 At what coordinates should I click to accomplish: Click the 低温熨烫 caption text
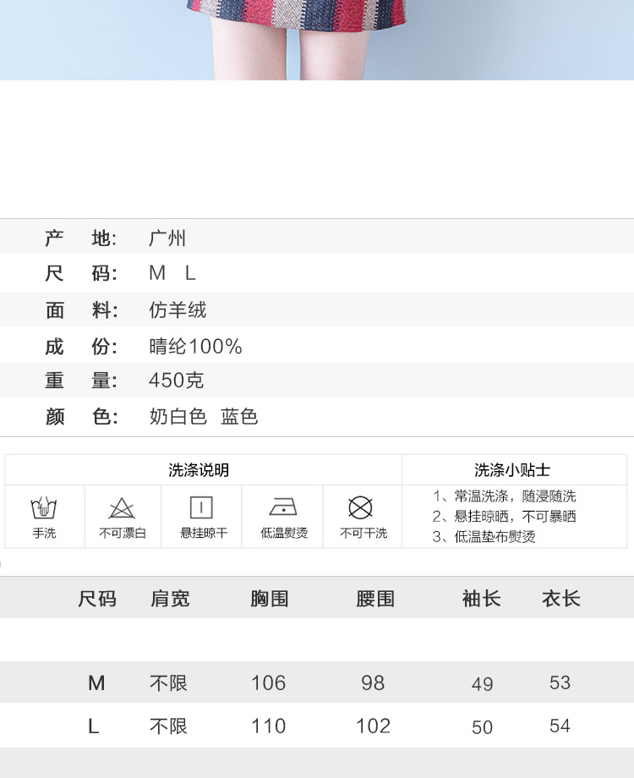(284, 533)
